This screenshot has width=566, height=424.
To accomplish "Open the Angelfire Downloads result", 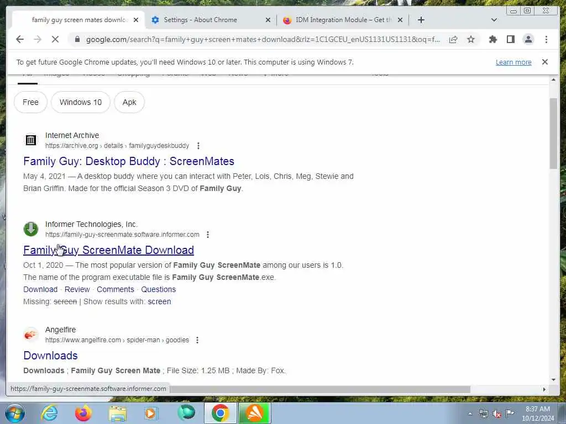I will (x=50, y=356).
